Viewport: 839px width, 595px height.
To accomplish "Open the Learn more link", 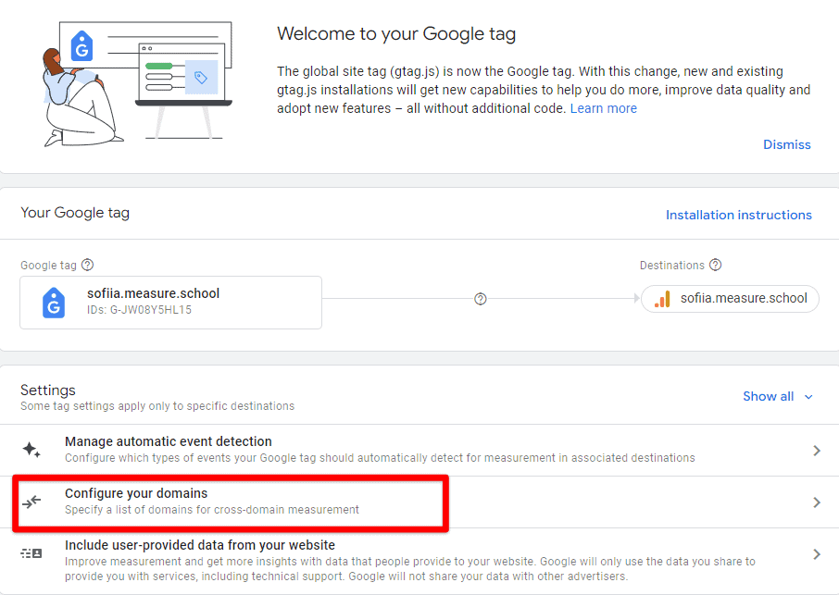I will [x=603, y=107].
